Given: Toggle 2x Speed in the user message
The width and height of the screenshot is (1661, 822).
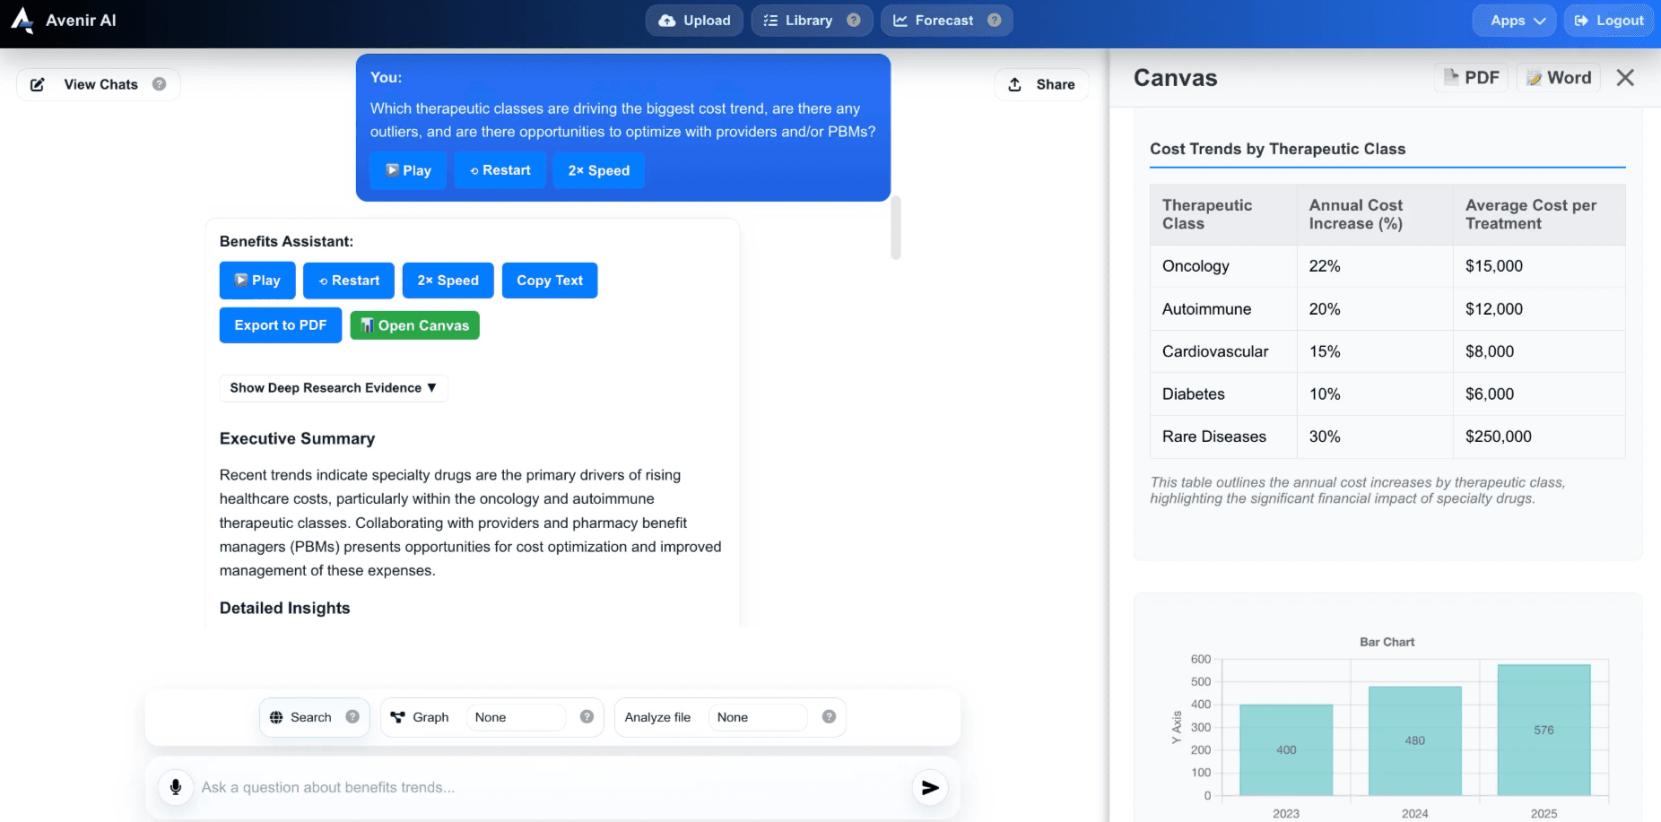Looking at the screenshot, I should coord(598,170).
